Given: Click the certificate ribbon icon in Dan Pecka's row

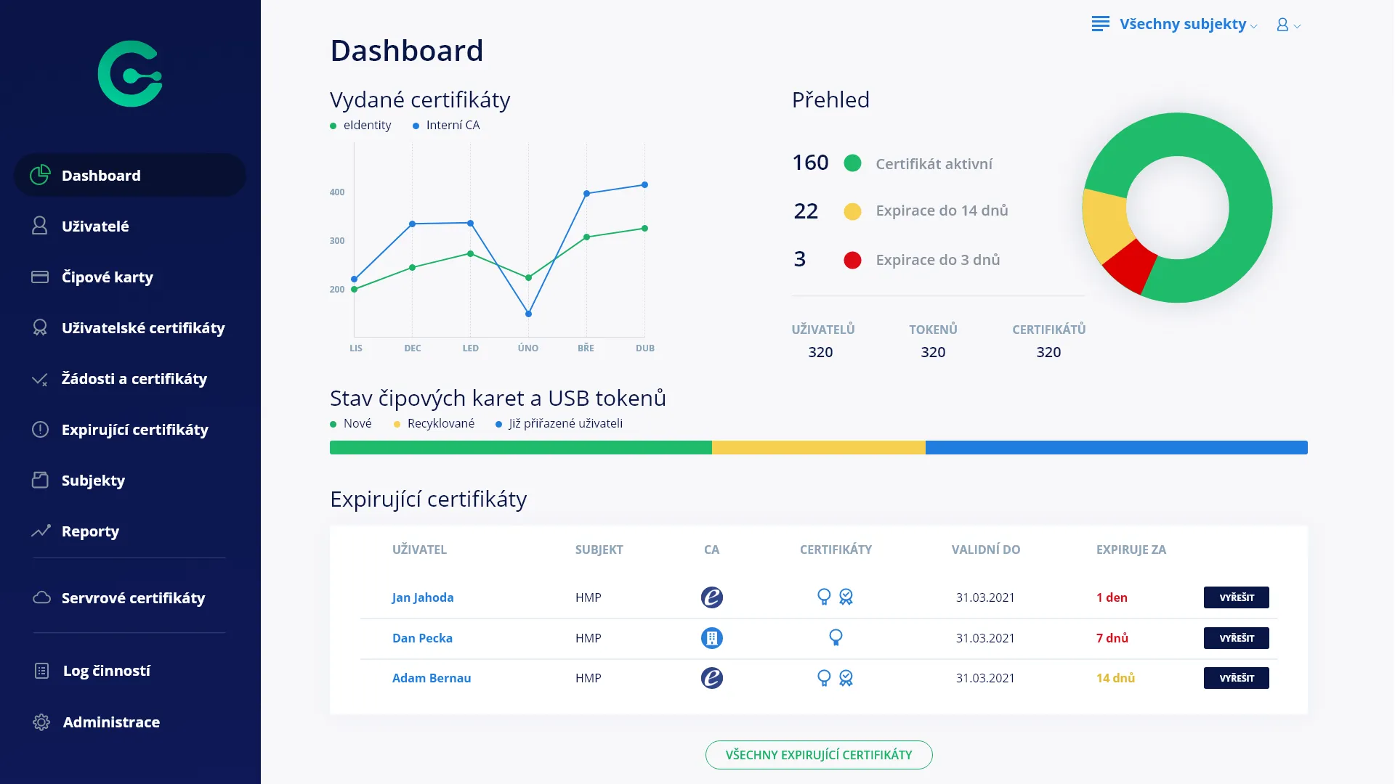Looking at the screenshot, I should [x=836, y=639].
